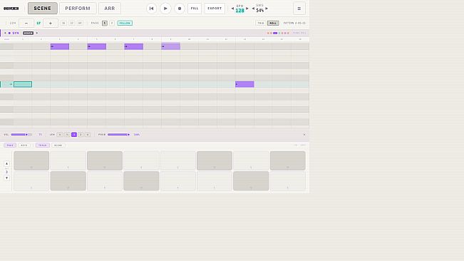Increase BPM with the right arrow
Viewport: 464px width, 261px height.
pos(247,9)
